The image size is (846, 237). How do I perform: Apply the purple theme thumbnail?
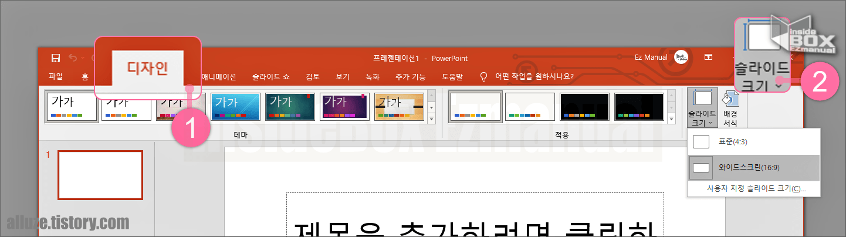click(345, 107)
